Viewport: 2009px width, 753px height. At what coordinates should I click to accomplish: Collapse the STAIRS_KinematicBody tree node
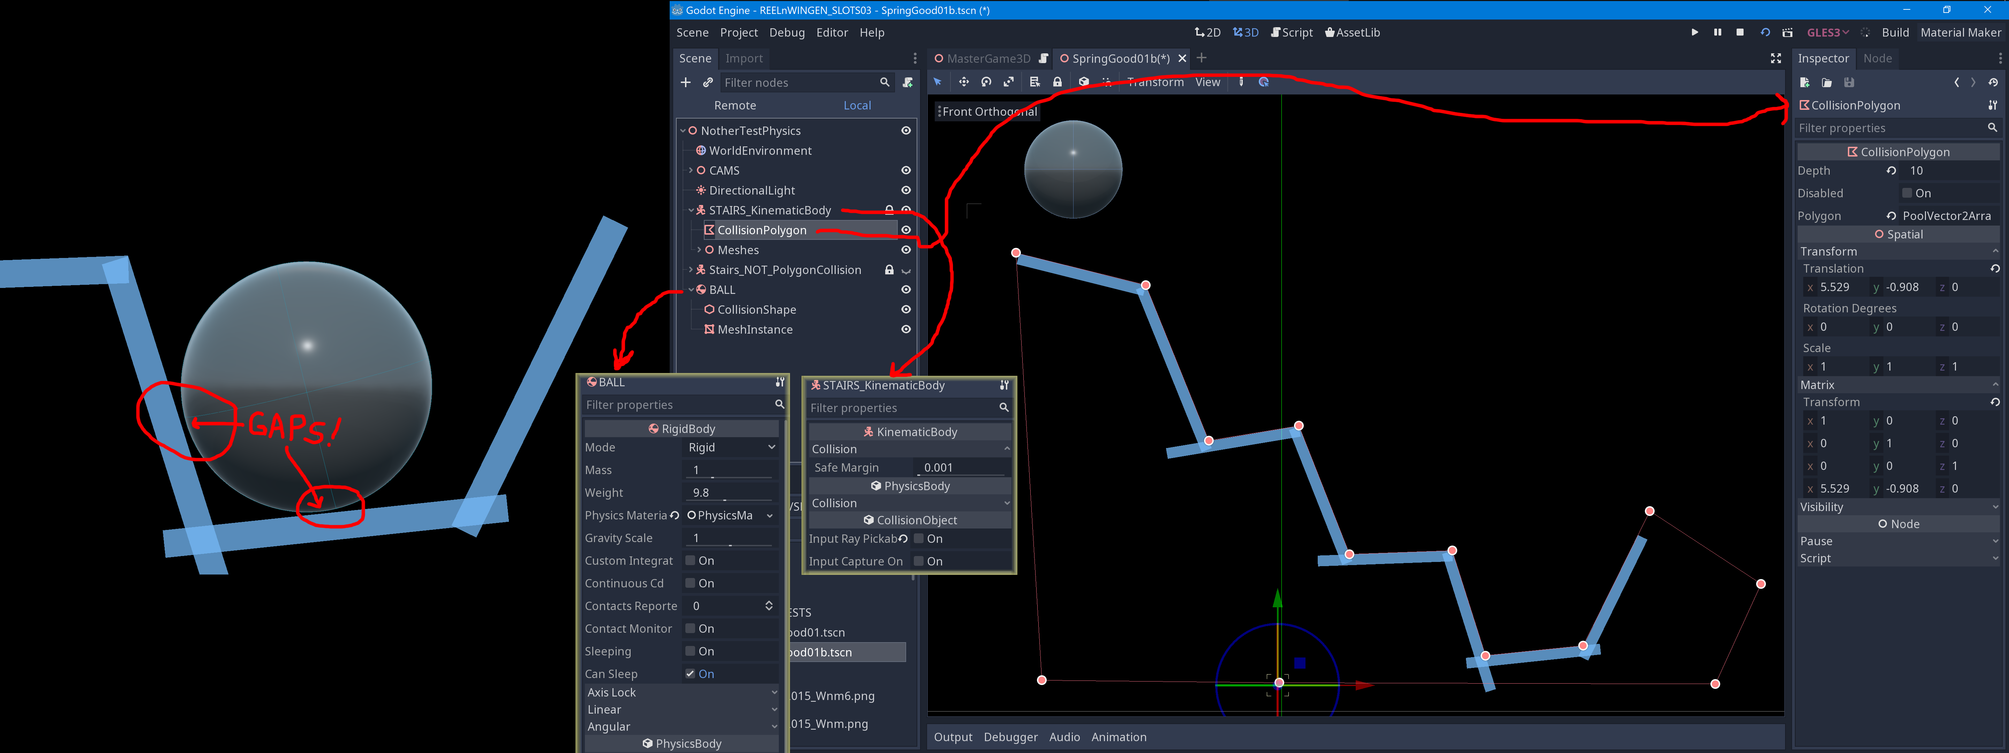[x=691, y=211]
